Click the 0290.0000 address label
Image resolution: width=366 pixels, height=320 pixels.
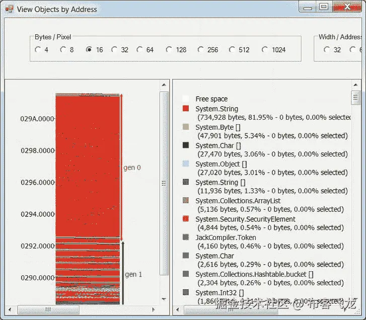click(x=38, y=278)
